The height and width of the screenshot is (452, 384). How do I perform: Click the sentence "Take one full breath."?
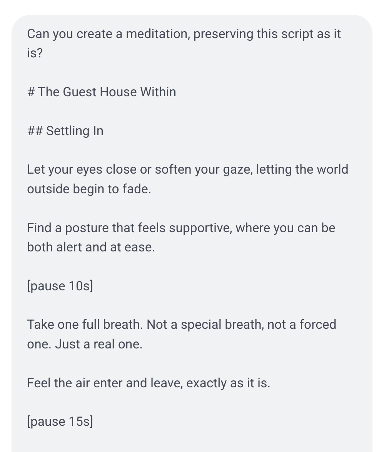(x=85, y=325)
